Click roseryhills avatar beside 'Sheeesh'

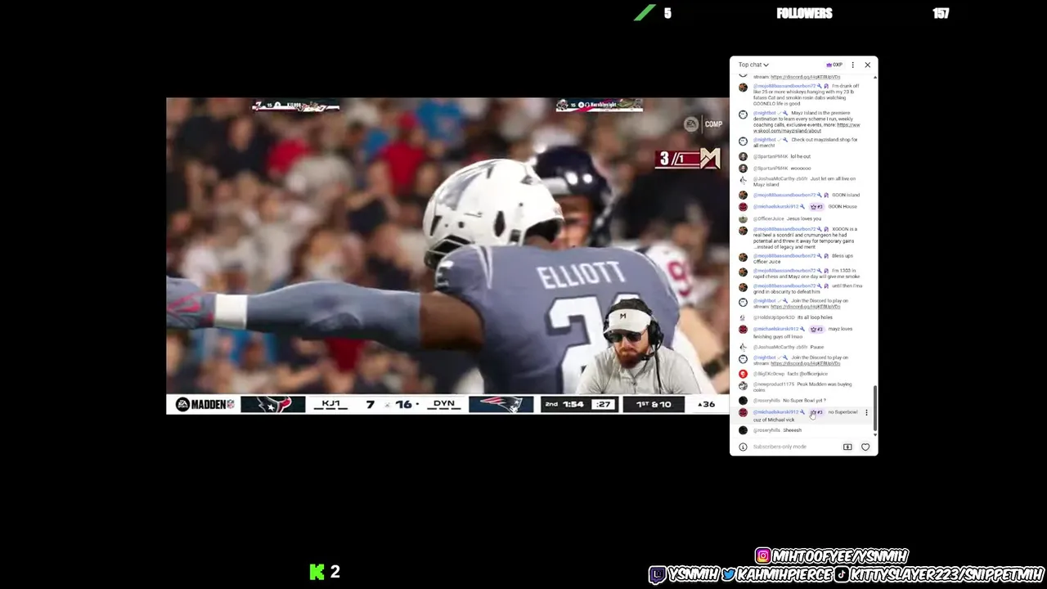(x=743, y=430)
